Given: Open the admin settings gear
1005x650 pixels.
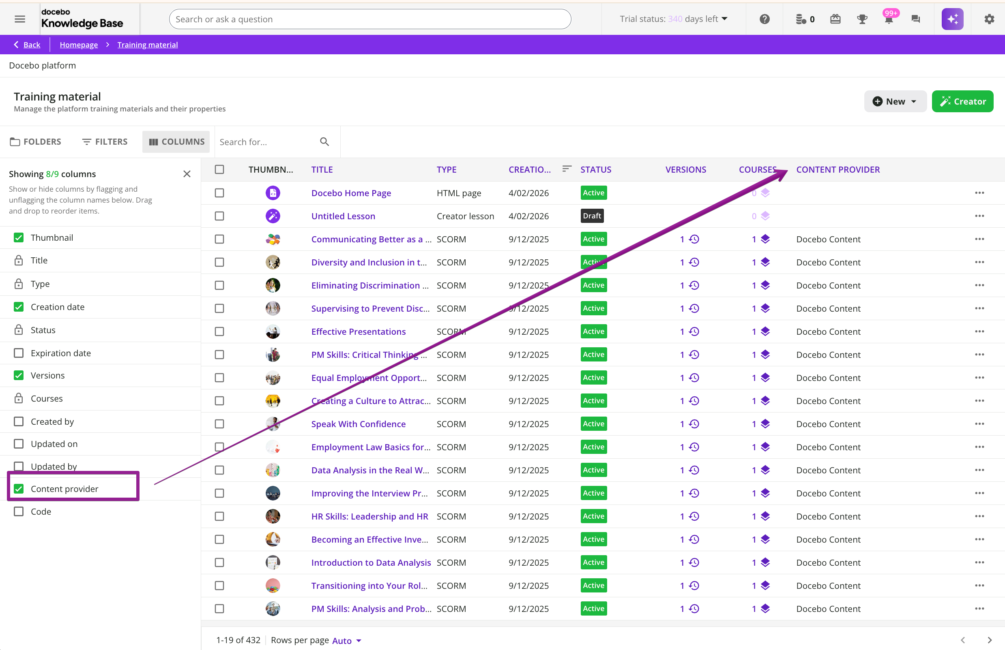Looking at the screenshot, I should pos(989,19).
